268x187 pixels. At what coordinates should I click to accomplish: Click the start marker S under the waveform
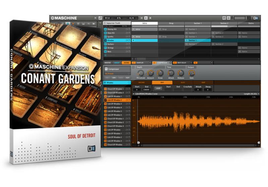(139, 143)
